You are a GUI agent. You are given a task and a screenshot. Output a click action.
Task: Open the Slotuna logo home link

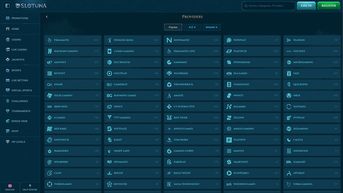tap(31, 6)
